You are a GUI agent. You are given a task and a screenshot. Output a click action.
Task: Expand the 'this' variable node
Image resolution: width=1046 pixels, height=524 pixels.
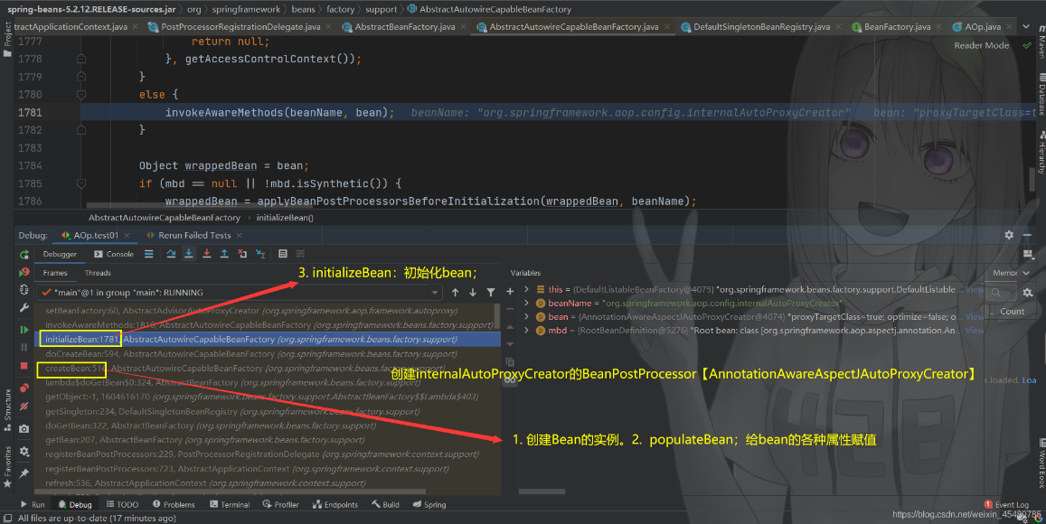[x=526, y=289]
